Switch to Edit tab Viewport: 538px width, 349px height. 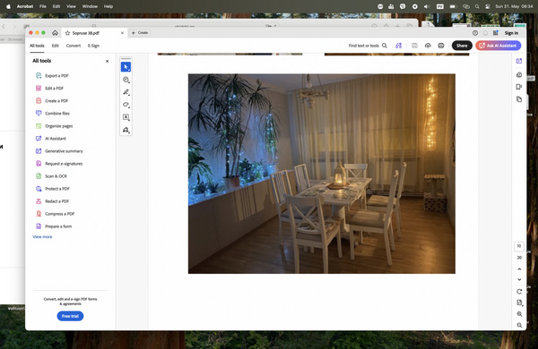click(x=56, y=46)
